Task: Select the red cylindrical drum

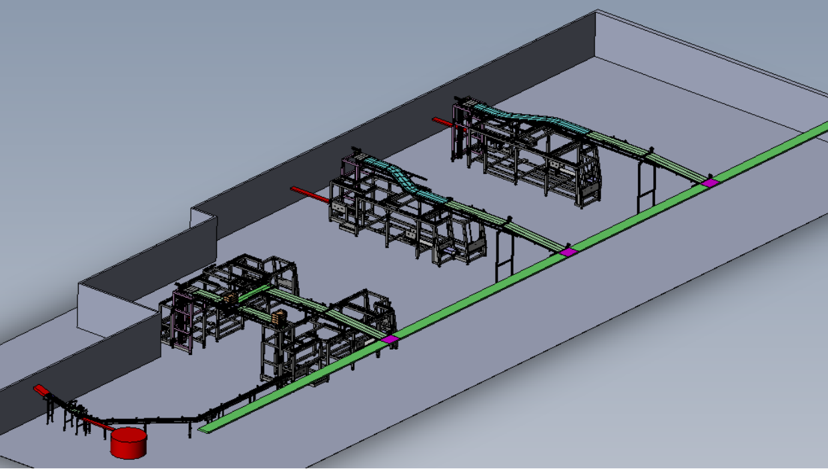Action: [129, 444]
